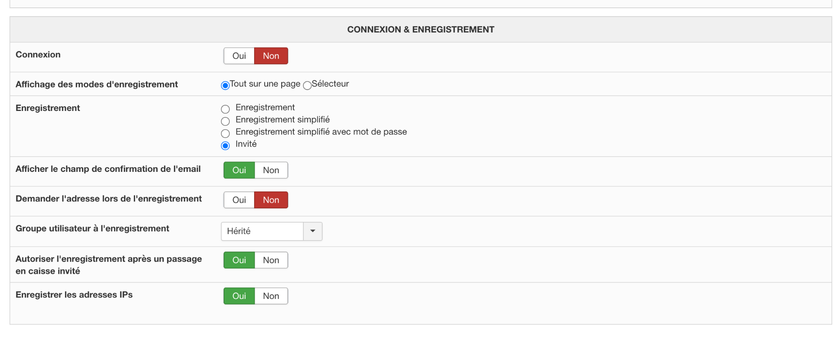Disallow registration after guest checkout with Non
The image size is (837, 342).
pos(271,260)
